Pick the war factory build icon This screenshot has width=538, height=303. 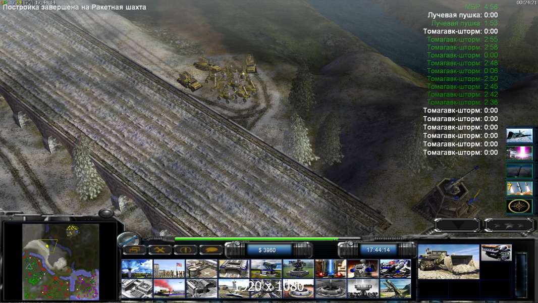(x=234, y=269)
